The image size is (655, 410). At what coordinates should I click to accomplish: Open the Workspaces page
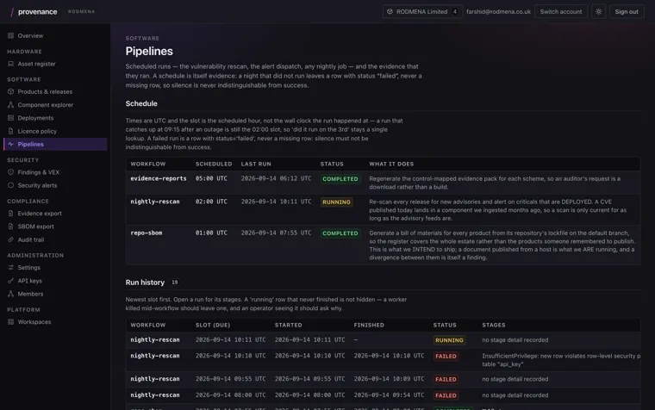pyautogui.click(x=54, y=322)
